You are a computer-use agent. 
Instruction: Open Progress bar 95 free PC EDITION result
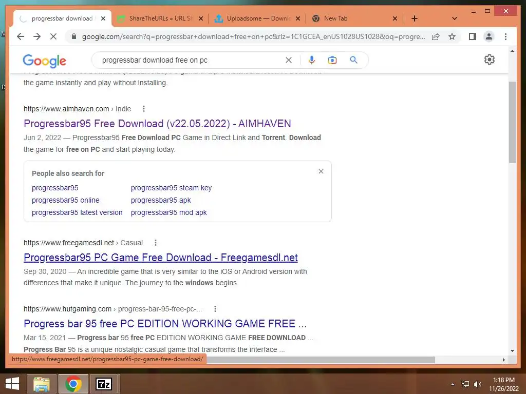pyautogui.click(x=165, y=324)
